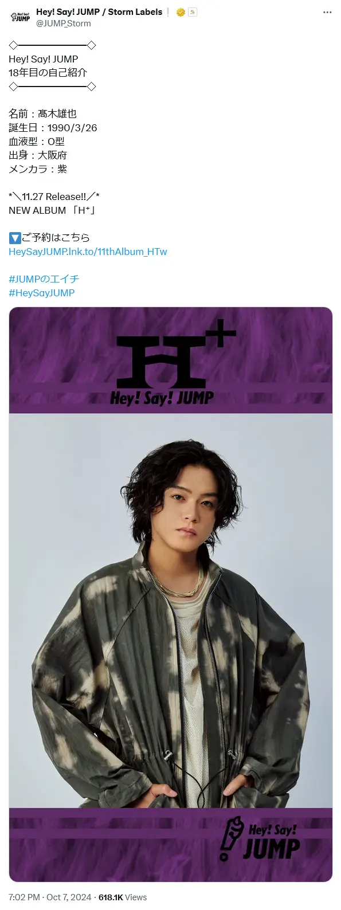The width and height of the screenshot is (341, 910).
Task: Click the 7:02 PM · Oct 7, 2024 timestamp
Action: click(x=50, y=897)
